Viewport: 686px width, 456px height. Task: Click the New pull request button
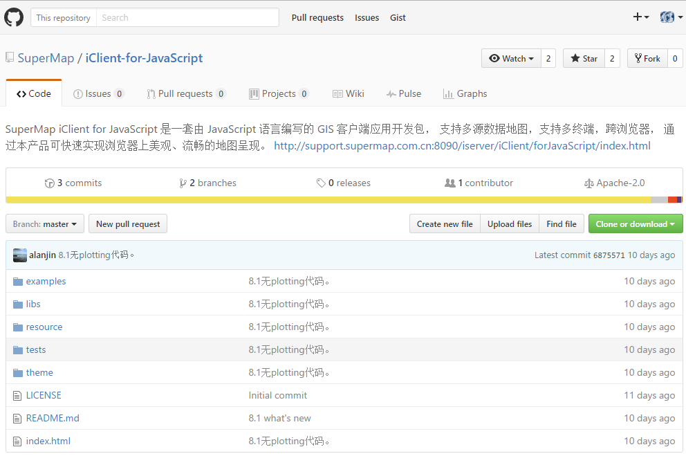coord(128,224)
